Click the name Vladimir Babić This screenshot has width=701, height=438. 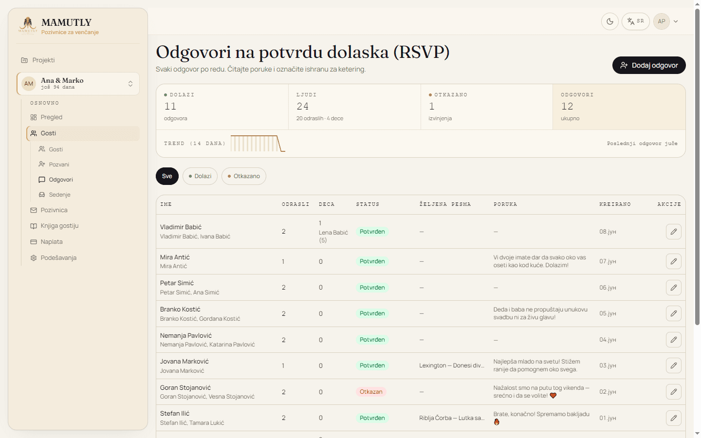(x=181, y=227)
